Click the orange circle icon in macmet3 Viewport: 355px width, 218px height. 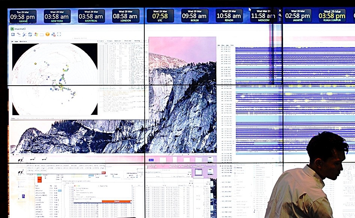coord(48,34)
